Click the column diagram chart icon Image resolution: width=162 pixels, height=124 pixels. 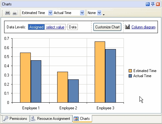pos(127,27)
